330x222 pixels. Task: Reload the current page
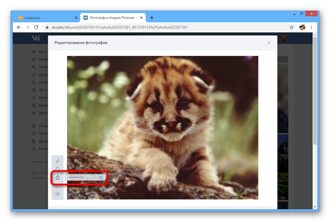point(36,27)
